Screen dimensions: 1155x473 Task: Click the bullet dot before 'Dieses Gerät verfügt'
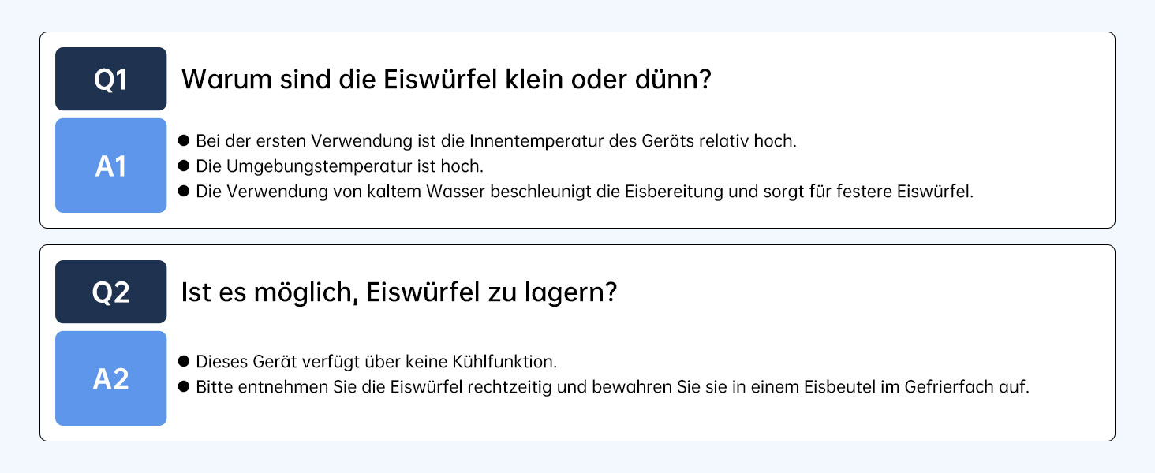coord(185,362)
